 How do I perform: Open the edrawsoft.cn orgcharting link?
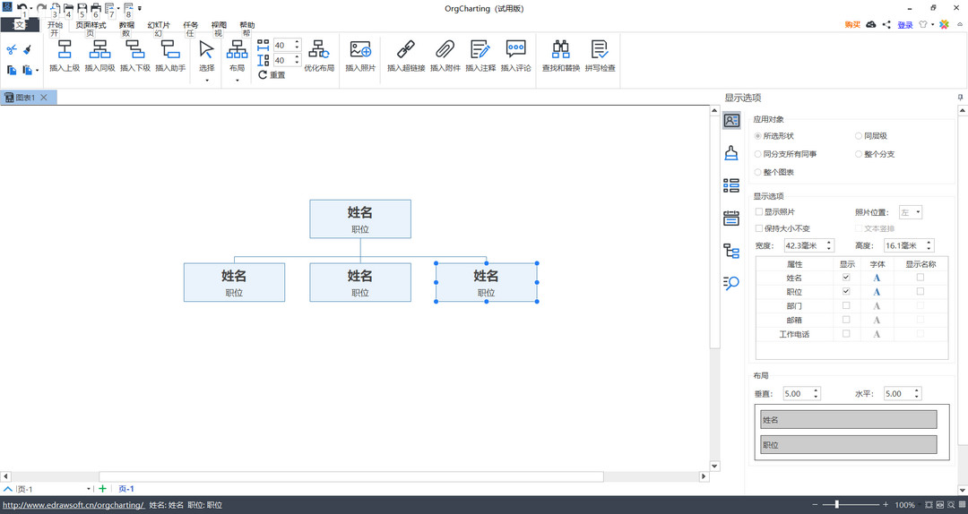[73, 505]
